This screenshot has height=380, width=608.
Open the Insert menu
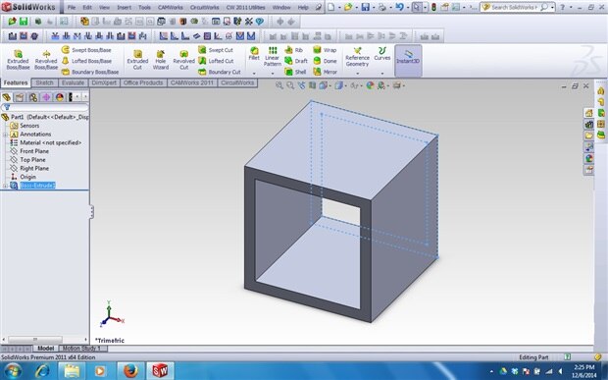pyautogui.click(x=125, y=8)
